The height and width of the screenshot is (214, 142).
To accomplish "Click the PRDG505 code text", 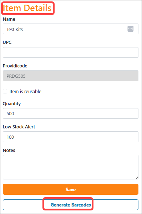I will 16,76.
